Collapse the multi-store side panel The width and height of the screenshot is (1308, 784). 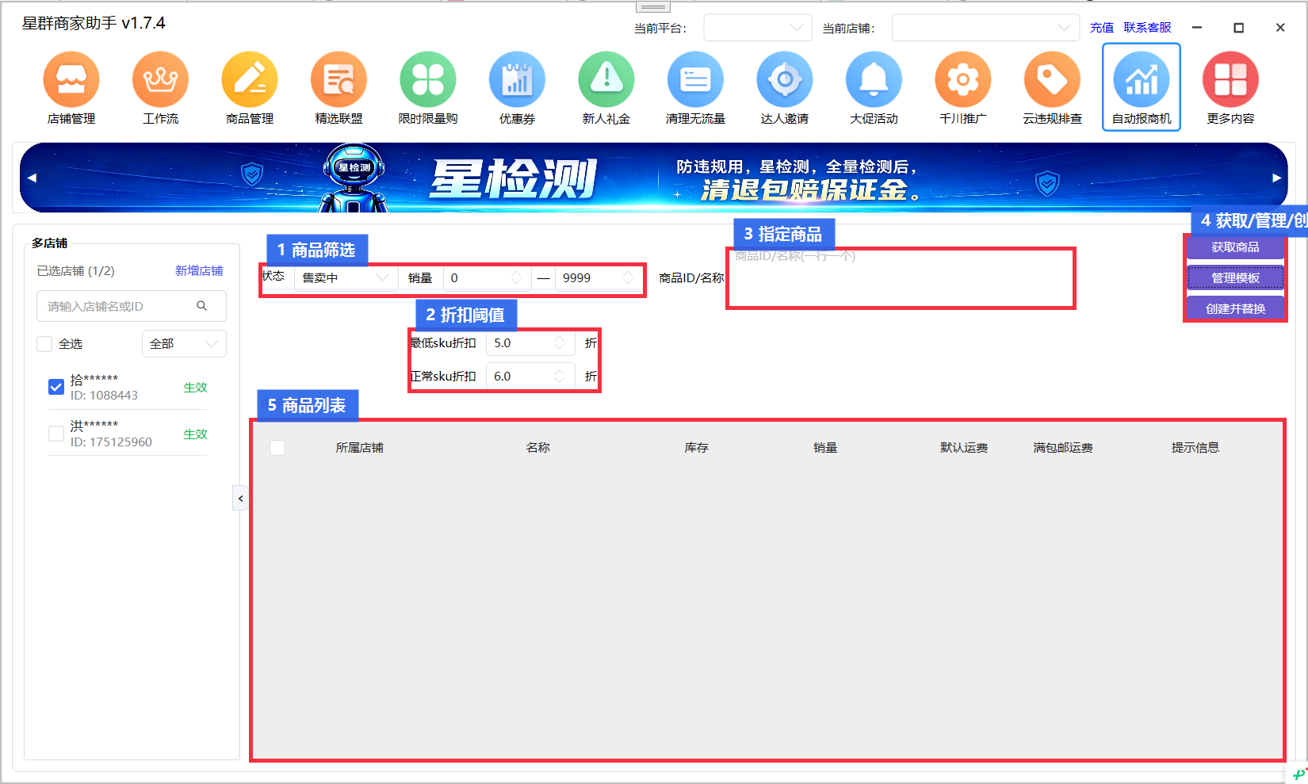pyautogui.click(x=240, y=499)
